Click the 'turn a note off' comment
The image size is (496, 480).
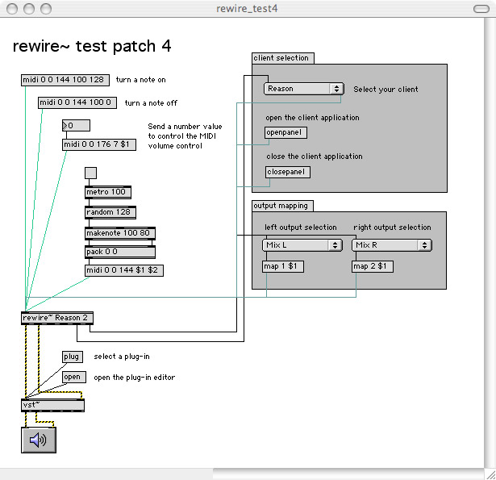151,103
